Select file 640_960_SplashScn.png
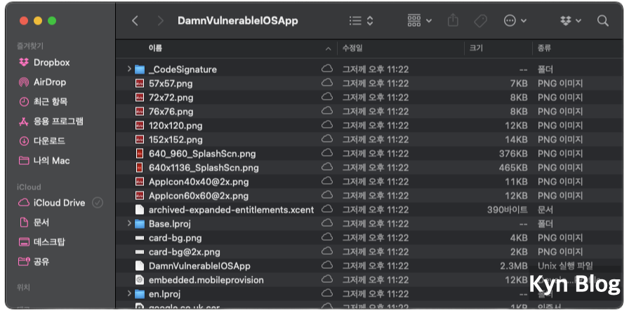 (x=202, y=154)
